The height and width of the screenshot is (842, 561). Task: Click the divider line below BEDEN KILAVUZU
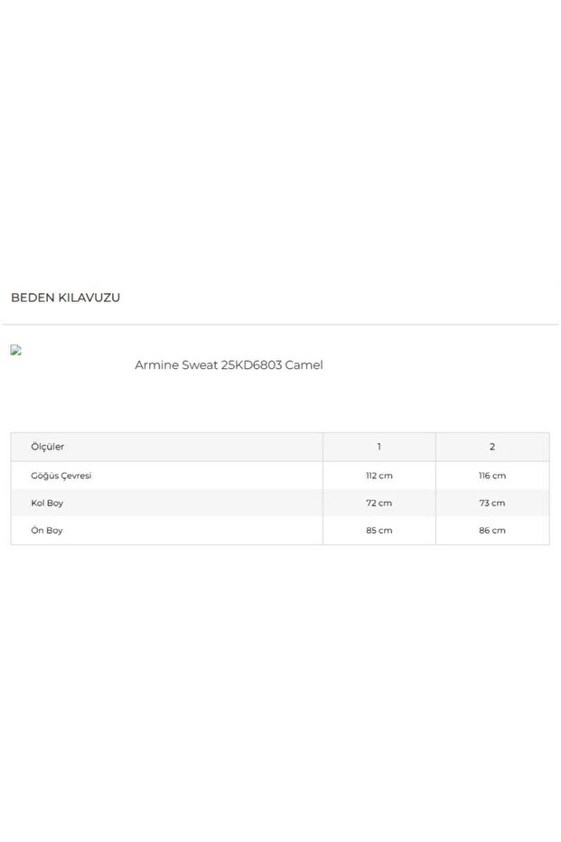(280, 324)
